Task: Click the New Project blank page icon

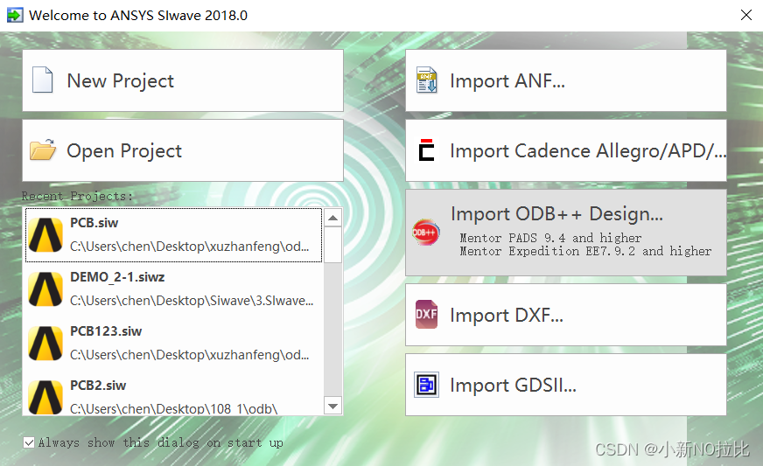Action: [x=42, y=80]
